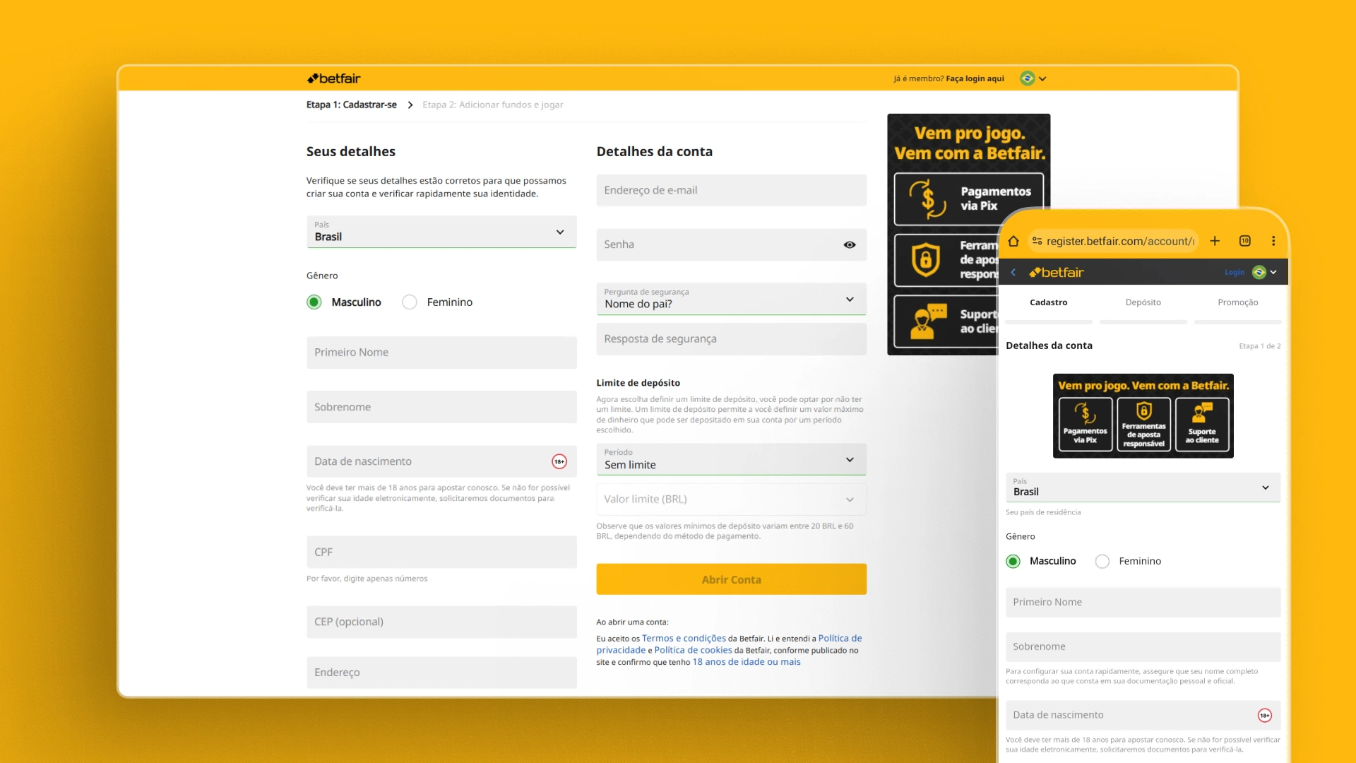1356x763 pixels.
Task: Open the Política de cookies link
Action: (x=693, y=650)
